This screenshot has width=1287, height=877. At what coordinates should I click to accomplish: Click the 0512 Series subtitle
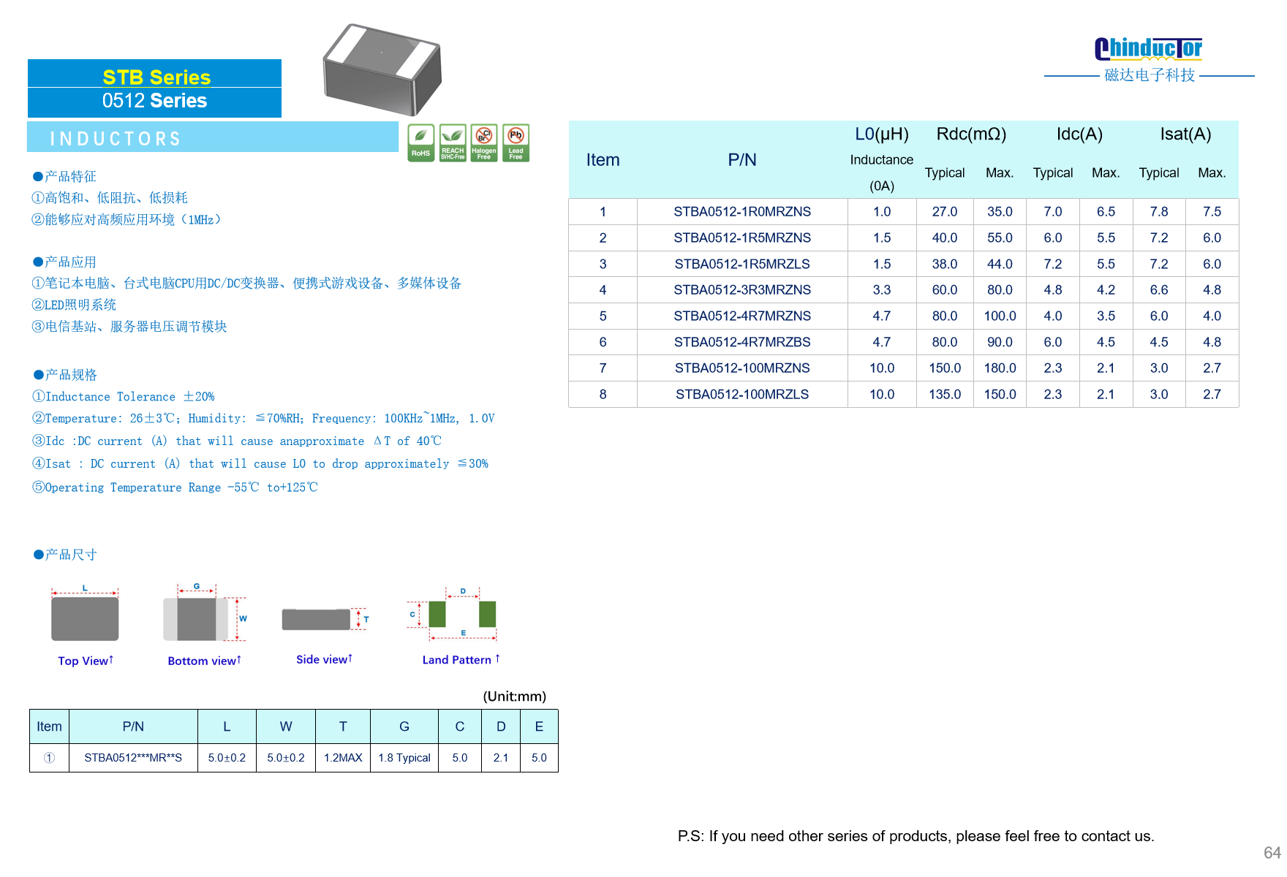[155, 101]
